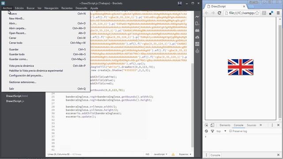This screenshot has height=159, width=283.
Task: Open the Chrome hamburger menu
Action: pyautogui.click(x=278, y=13)
